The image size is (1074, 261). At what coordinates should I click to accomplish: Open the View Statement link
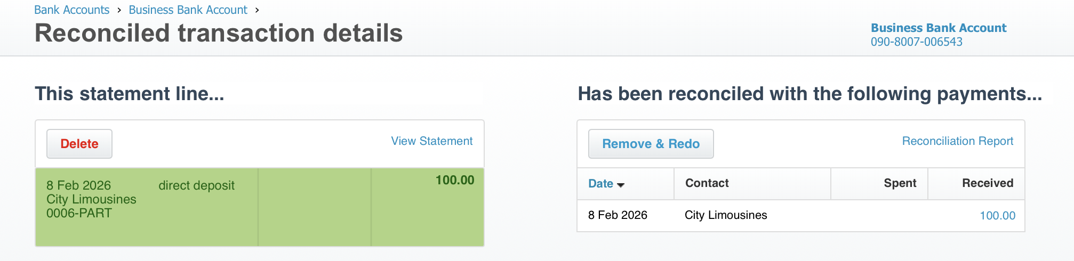[431, 141]
